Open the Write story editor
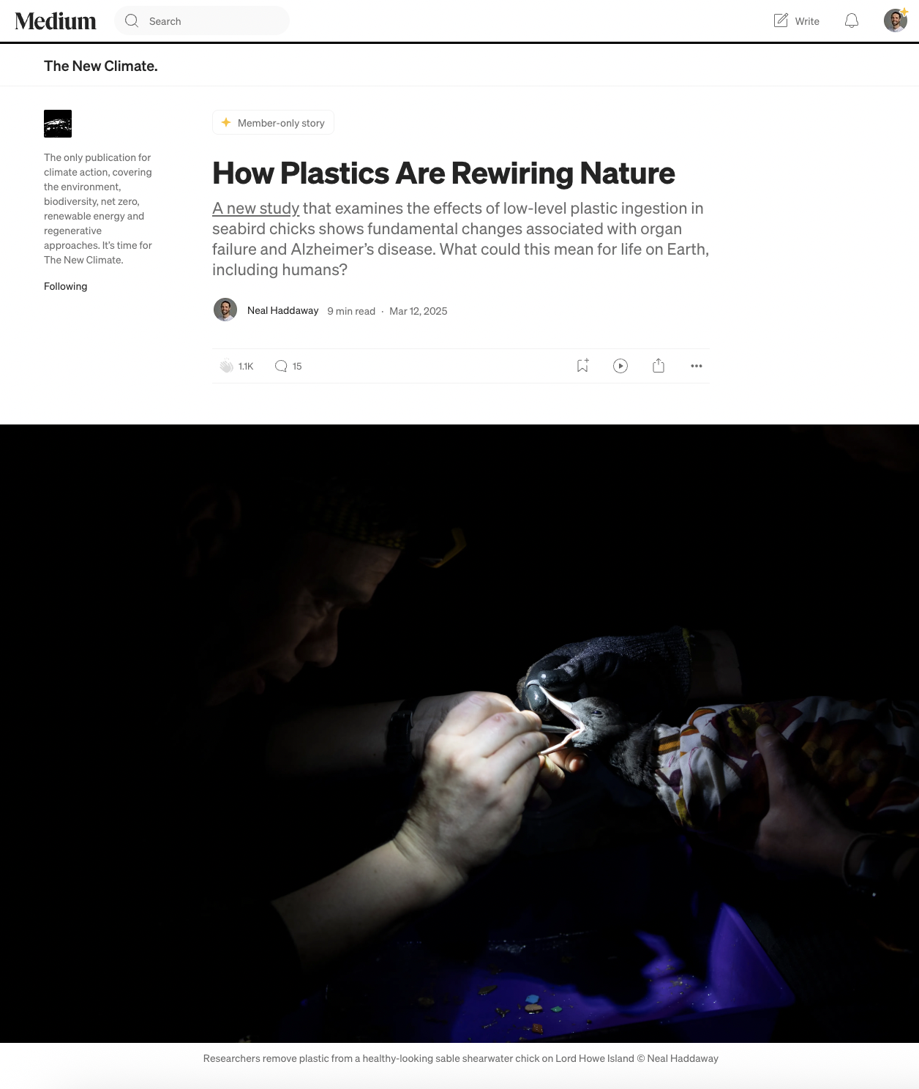Viewport: 919px width, 1089px height. pyautogui.click(x=797, y=21)
